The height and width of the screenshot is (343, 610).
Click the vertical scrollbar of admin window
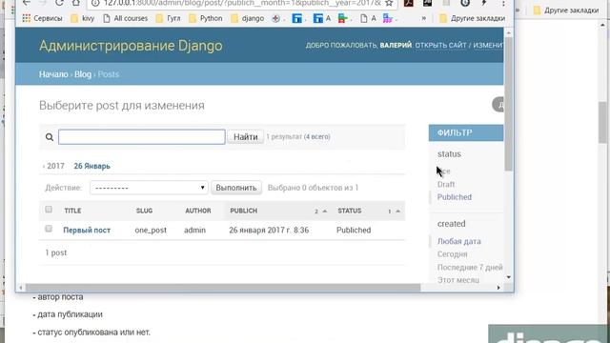coord(508,104)
